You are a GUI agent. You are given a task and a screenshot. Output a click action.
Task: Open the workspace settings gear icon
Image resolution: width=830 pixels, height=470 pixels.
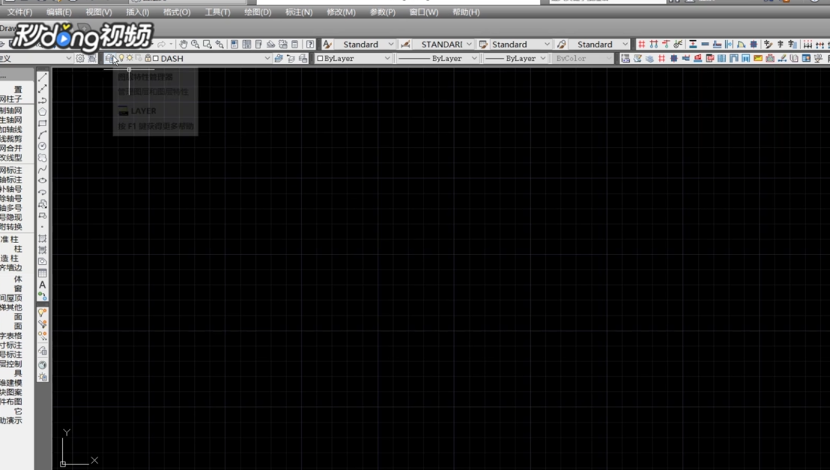pos(80,58)
